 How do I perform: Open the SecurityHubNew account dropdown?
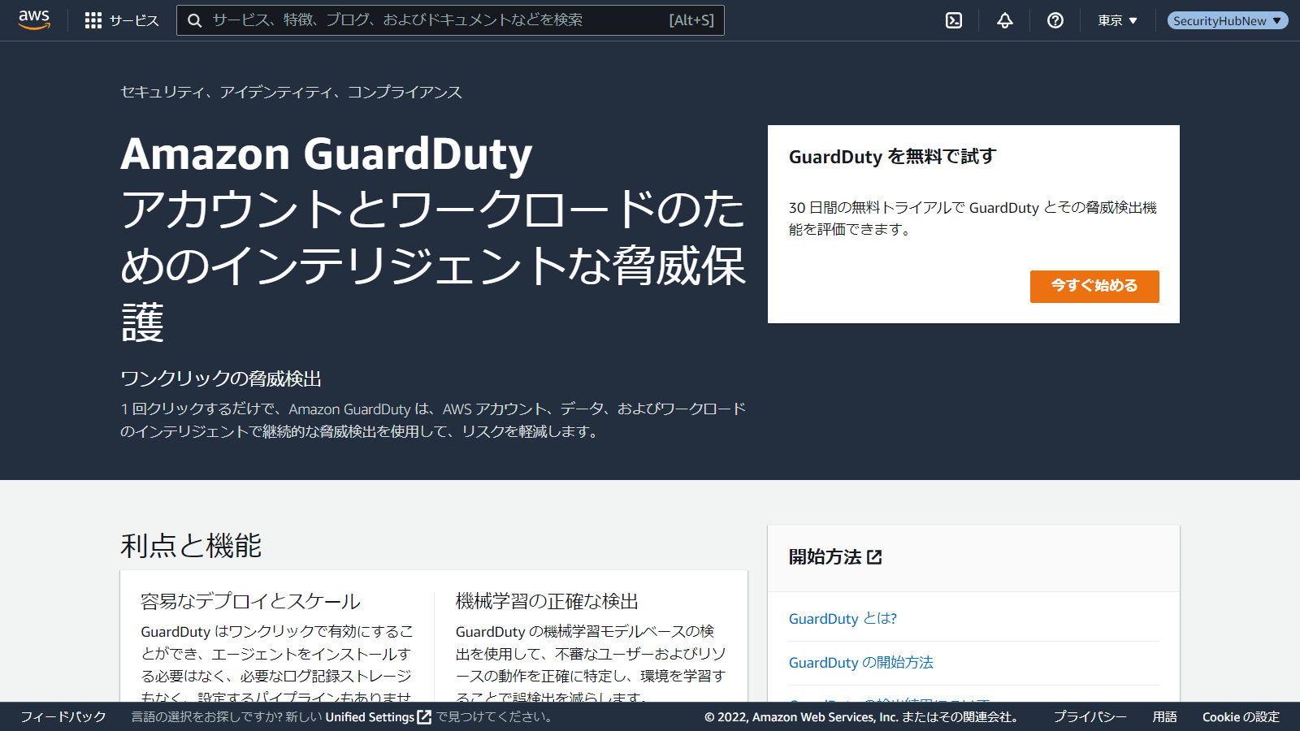1227,20
